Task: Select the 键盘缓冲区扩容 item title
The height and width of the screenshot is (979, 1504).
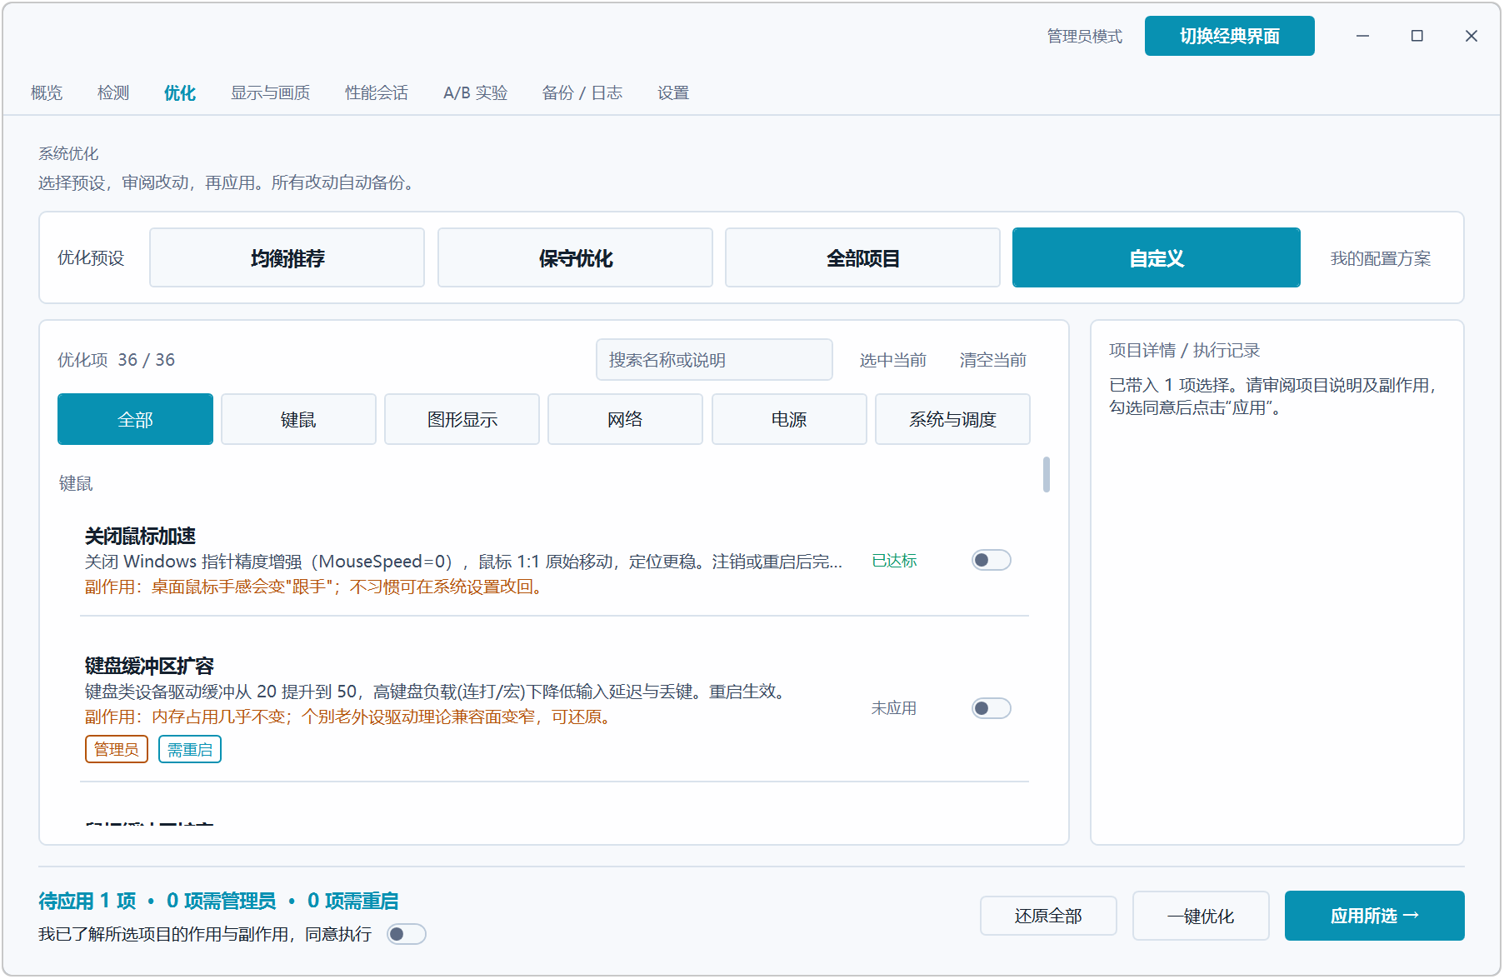Action: tap(149, 666)
